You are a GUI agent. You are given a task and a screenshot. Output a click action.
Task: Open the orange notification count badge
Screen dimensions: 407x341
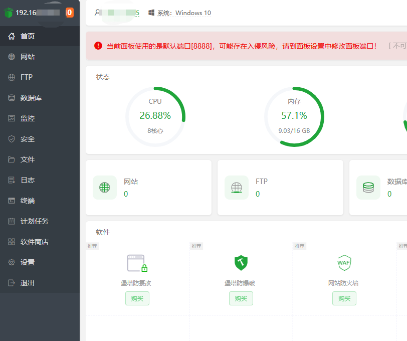coord(70,13)
